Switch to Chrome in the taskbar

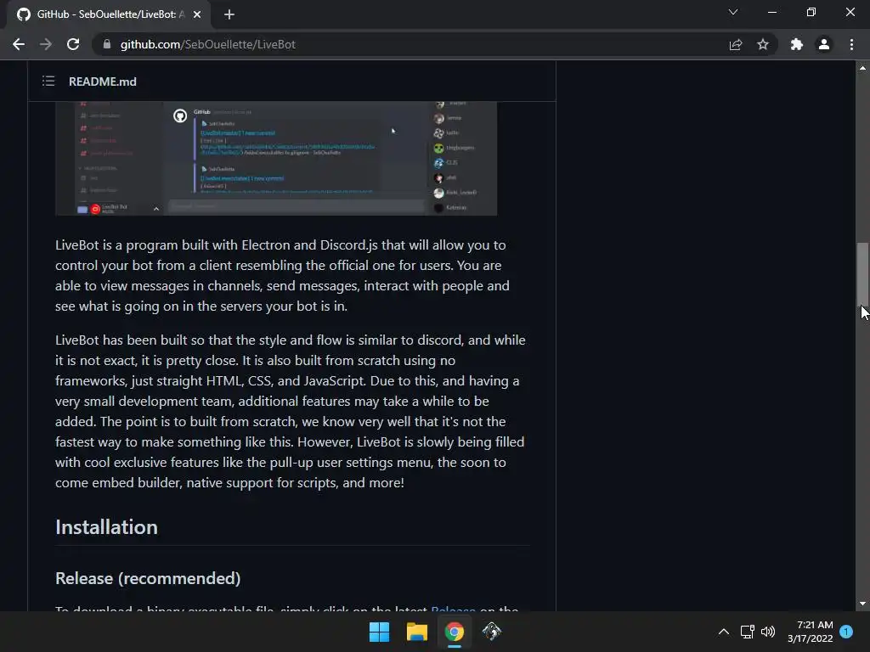[x=455, y=632]
